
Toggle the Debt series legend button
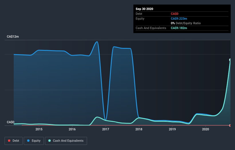(14, 141)
